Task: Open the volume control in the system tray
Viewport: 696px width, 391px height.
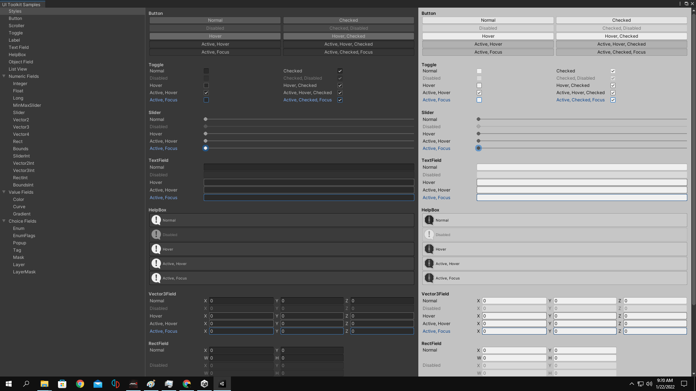Action: [x=649, y=384]
